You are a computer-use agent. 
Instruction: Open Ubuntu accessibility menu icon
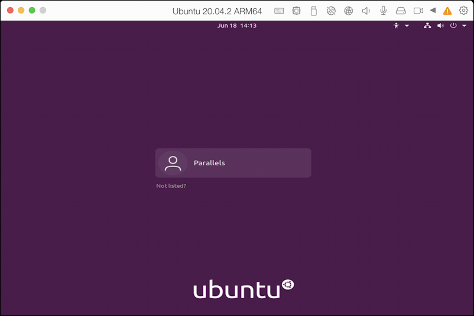pyautogui.click(x=396, y=25)
